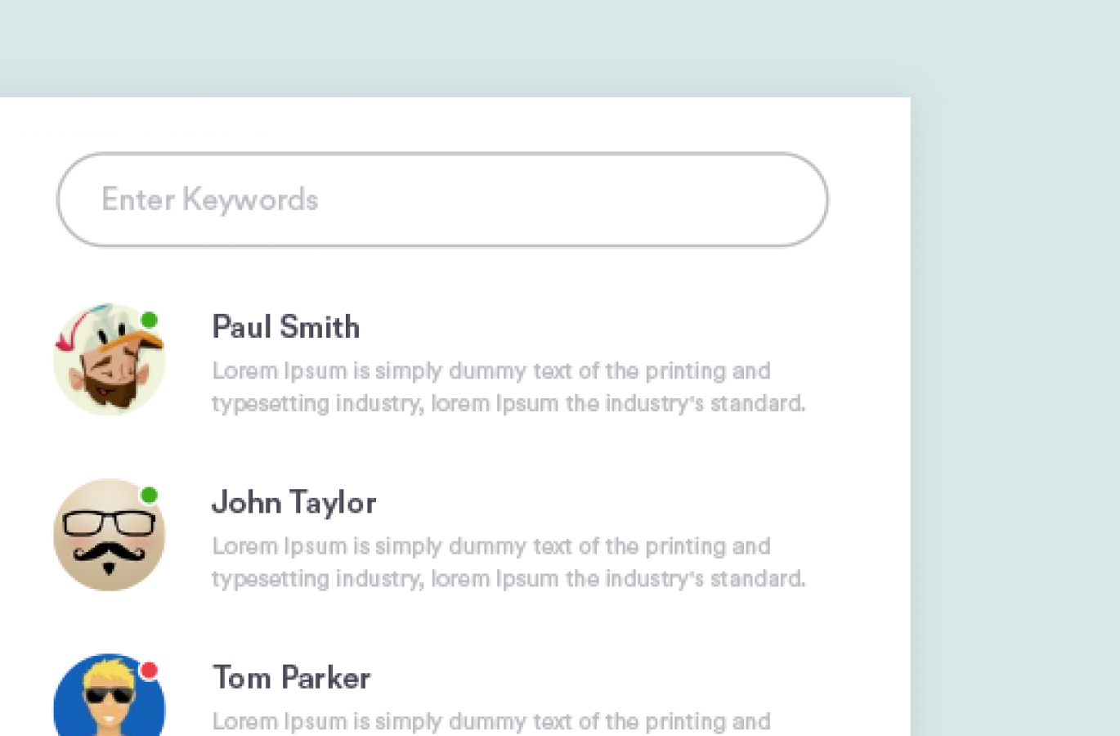Click the glasses on John Taylor's avatar
The height and width of the screenshot is (736, 1120).
point(110,523)
